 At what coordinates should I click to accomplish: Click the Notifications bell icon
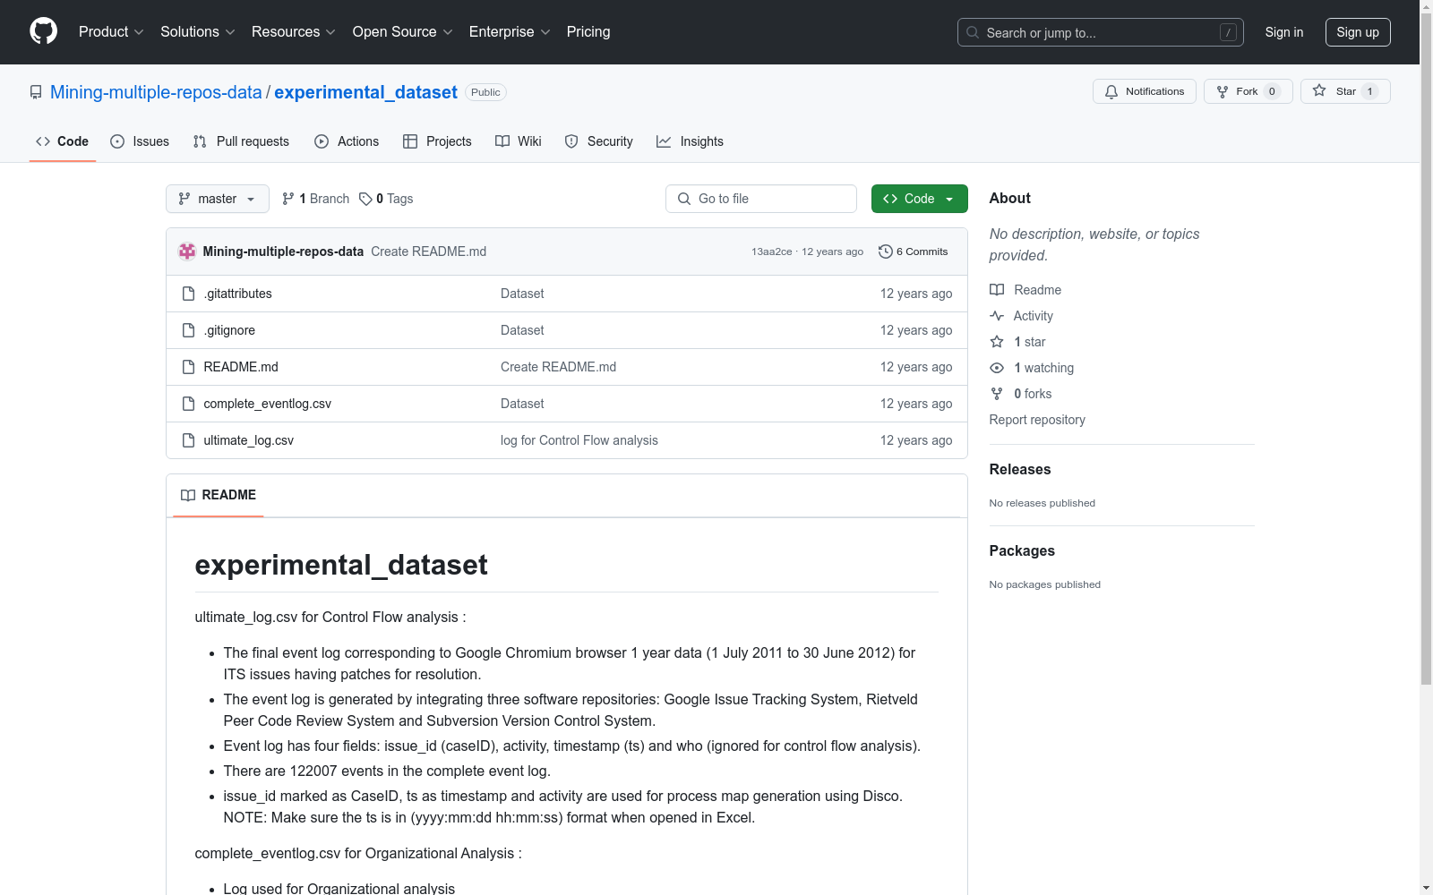point(1111,91)
